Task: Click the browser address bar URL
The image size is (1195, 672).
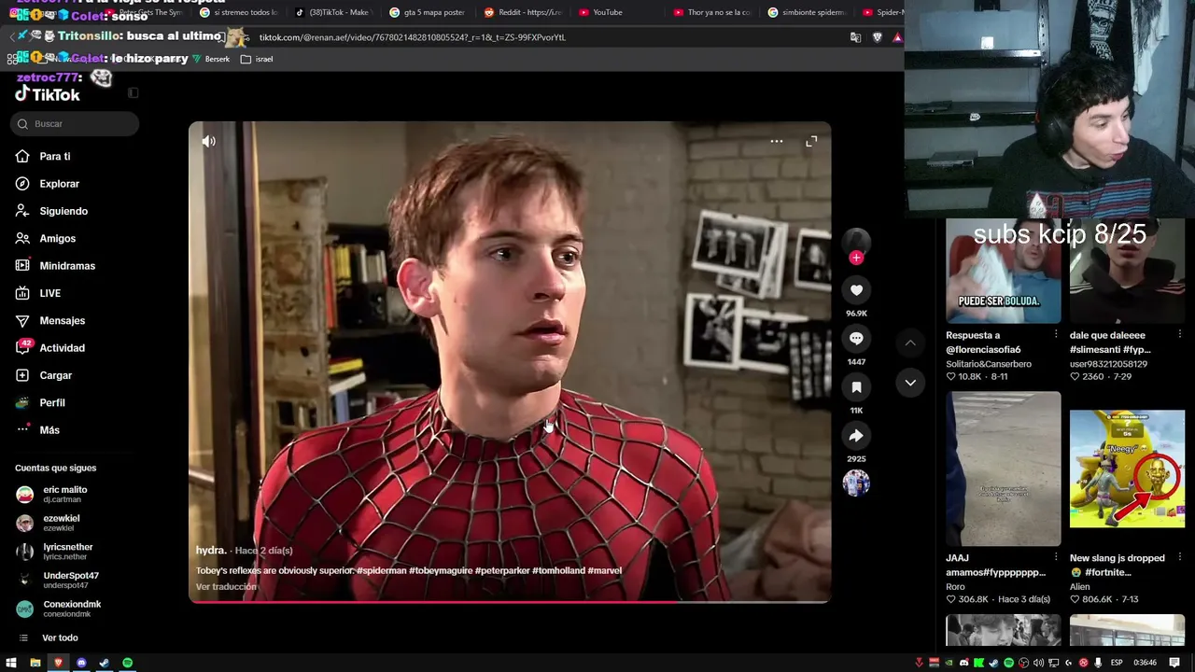Action: 412,37
